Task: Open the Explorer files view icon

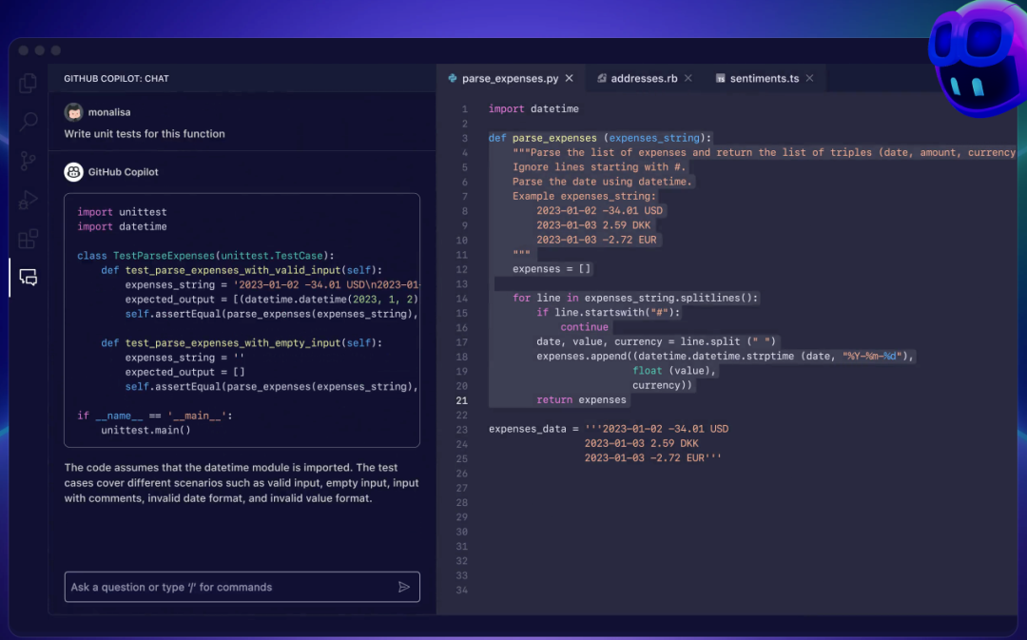Action: [x=29, y=83]
